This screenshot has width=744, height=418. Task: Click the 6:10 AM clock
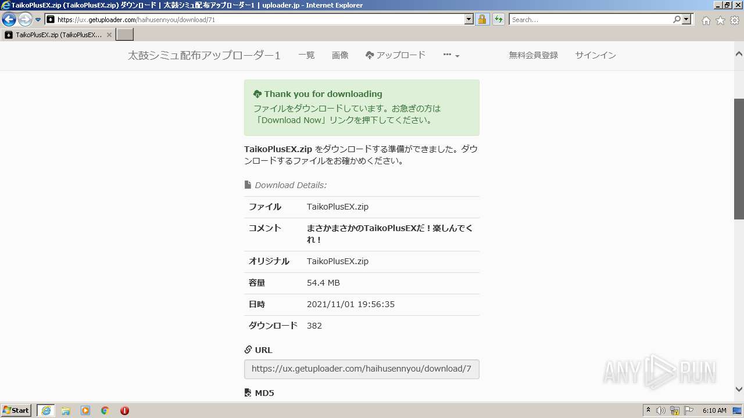pyautogui.click(x=714, y=410)
